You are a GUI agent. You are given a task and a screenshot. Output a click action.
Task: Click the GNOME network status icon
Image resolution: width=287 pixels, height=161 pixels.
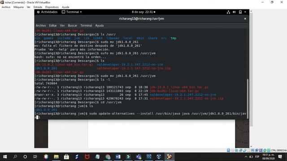pos(228,12)
